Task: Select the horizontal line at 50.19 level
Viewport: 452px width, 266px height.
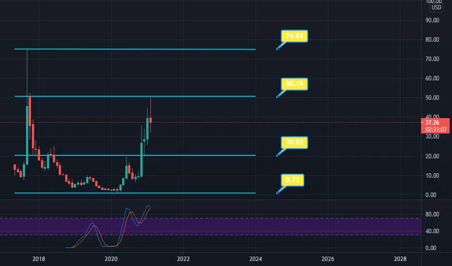Action: tap(135, 96)
